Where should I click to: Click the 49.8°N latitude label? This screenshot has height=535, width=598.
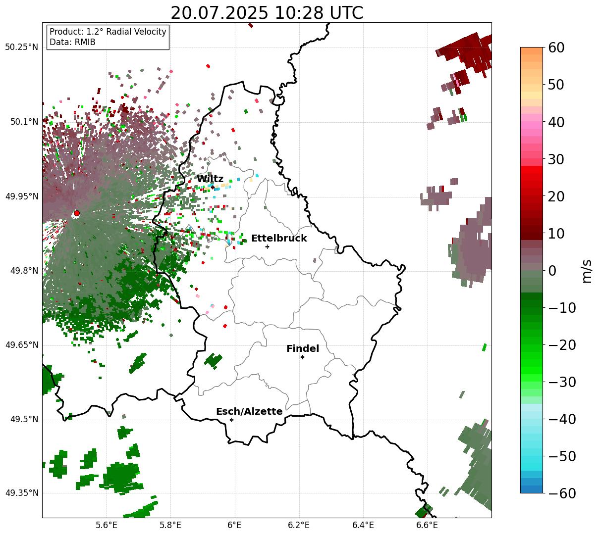click(x=24, y=271)
